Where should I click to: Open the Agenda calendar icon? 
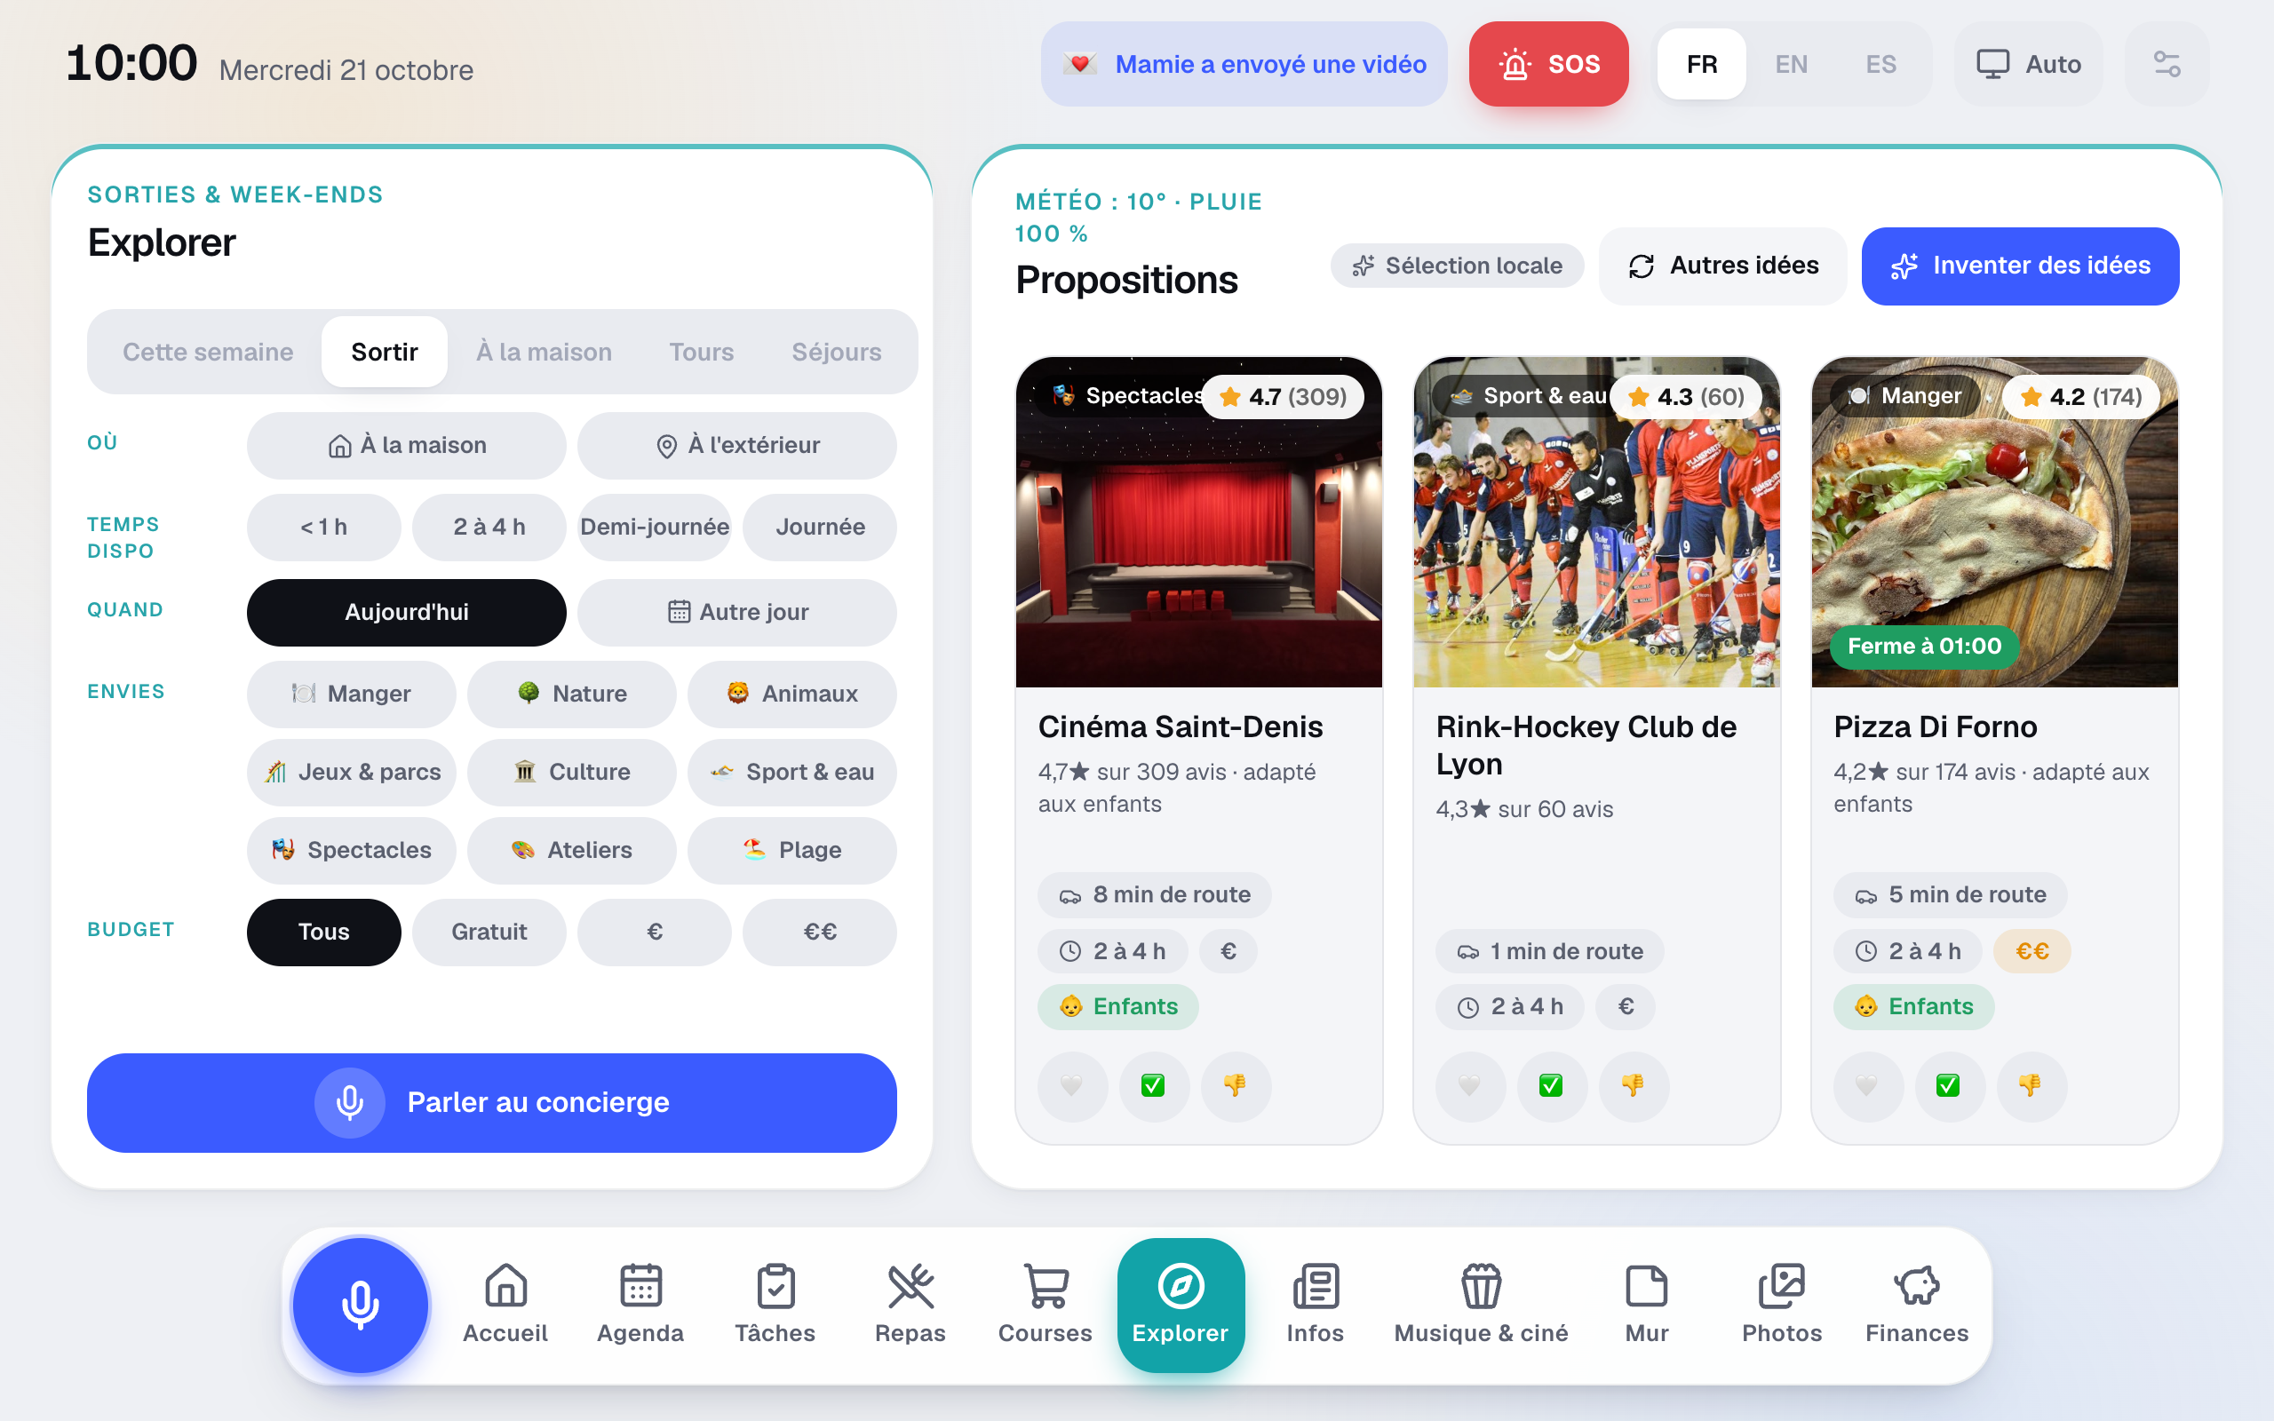640,1305
